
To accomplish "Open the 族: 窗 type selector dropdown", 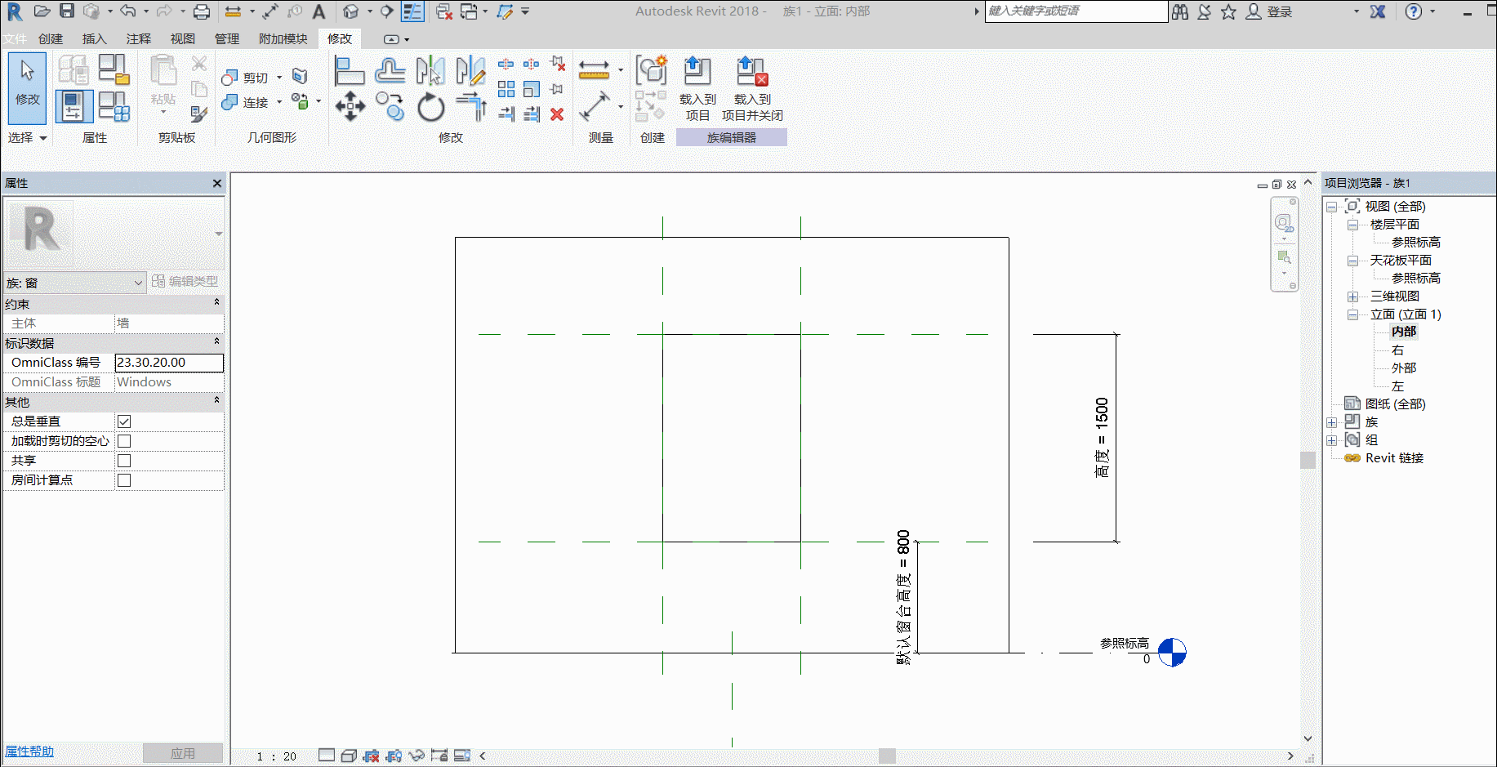I will coord(75,283).
